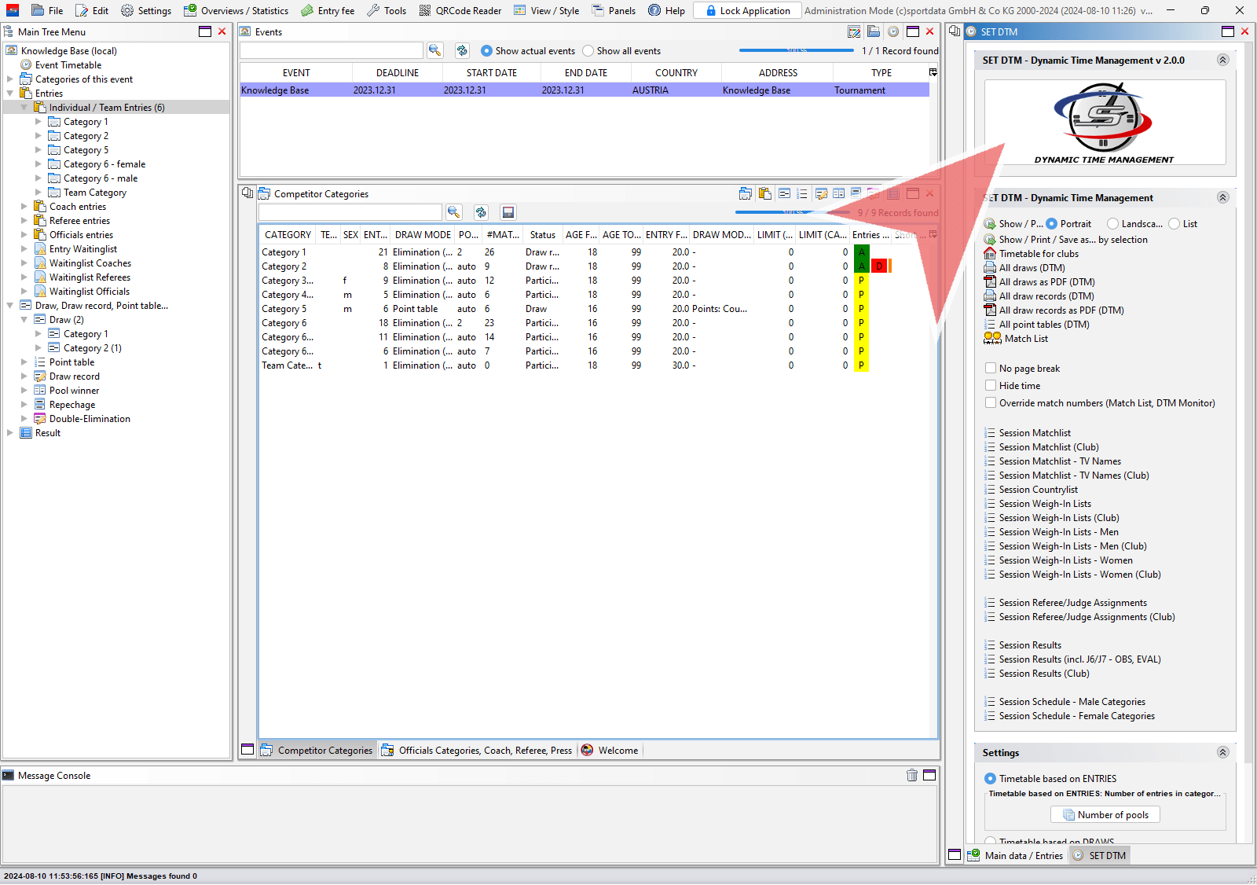
Task: Open Match List in SET DTM panel
Action: pyautogui.click(x=1026, y=339)
